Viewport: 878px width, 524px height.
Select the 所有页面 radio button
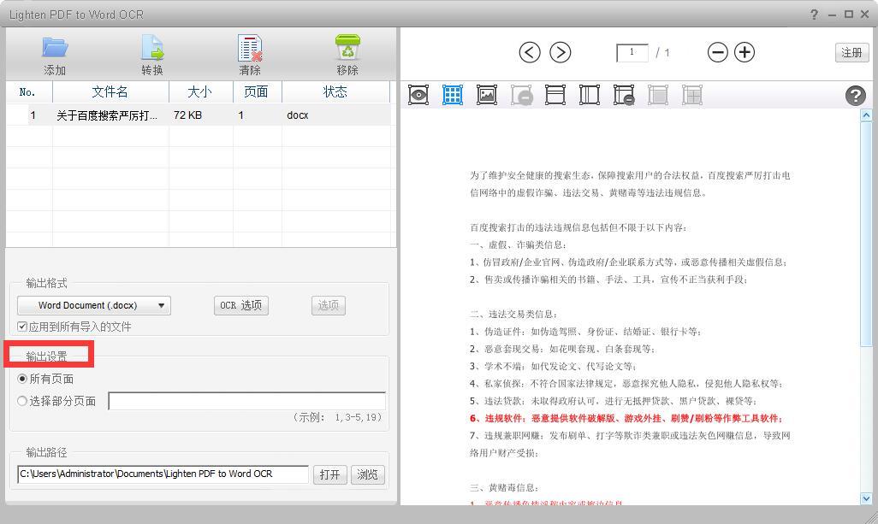point(22,379)
